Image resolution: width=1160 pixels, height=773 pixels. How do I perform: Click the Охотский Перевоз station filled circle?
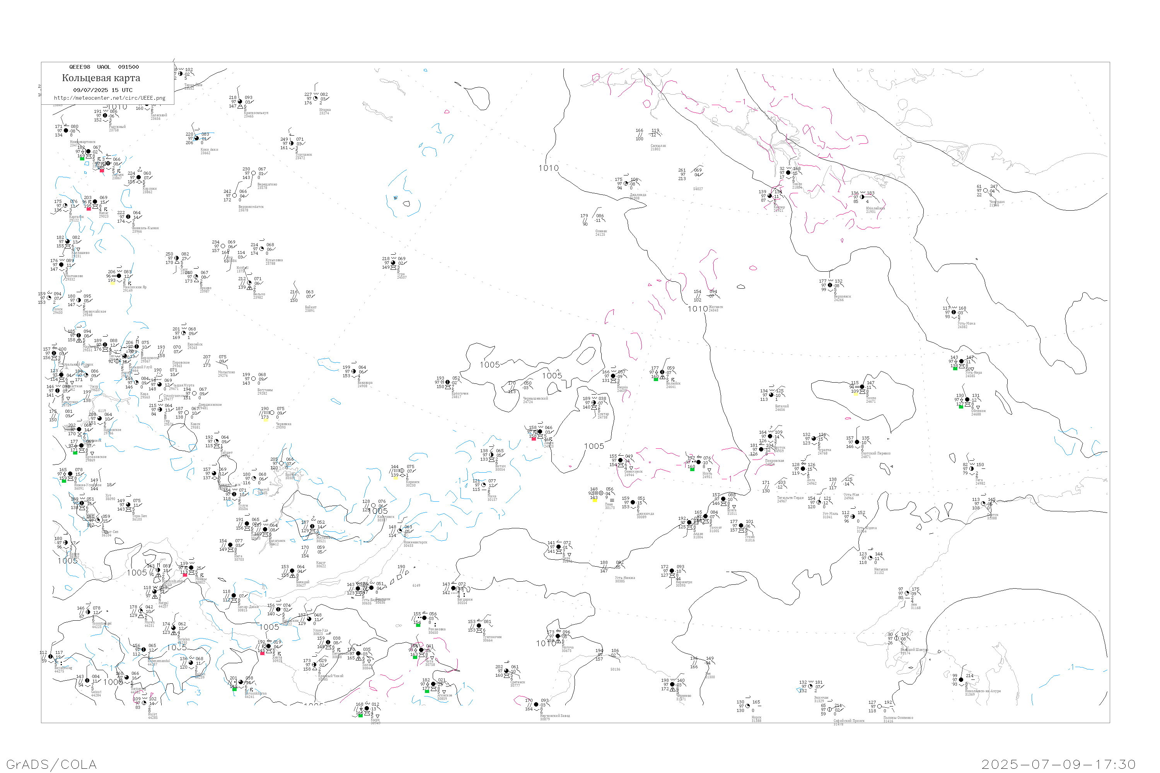pyautogui.click(x=857, y=442)
